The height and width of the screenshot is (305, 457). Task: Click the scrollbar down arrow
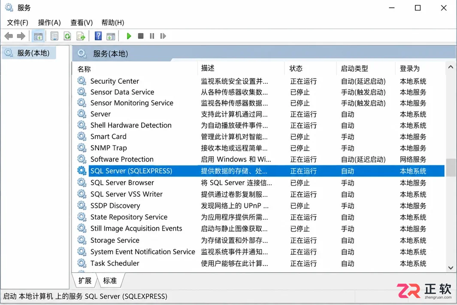click(x=451, y=268)
